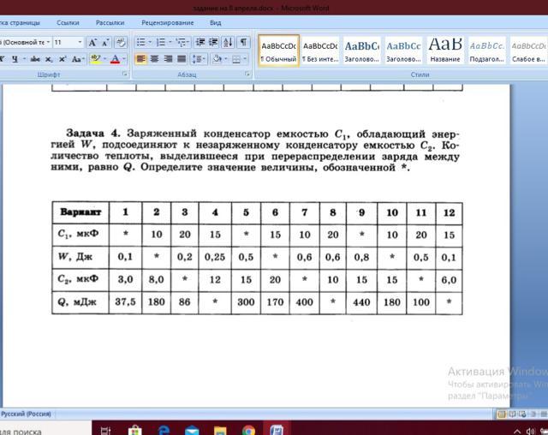
Task: Open the Ссылки ribbon tab
Action: pos(68,23)
